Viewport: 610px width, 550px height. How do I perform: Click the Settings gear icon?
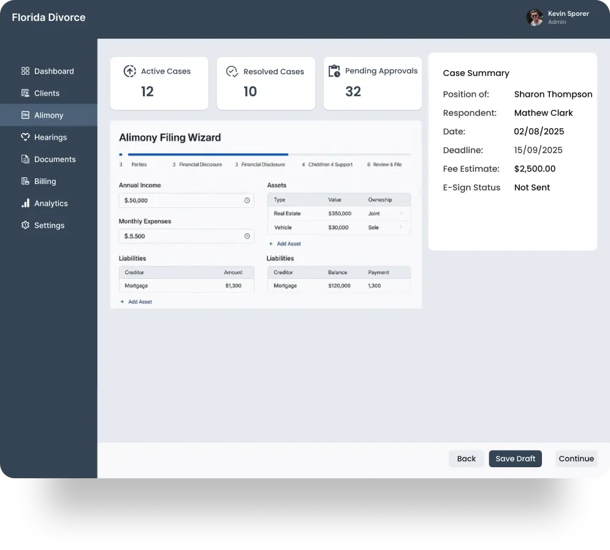pos(25,226)
